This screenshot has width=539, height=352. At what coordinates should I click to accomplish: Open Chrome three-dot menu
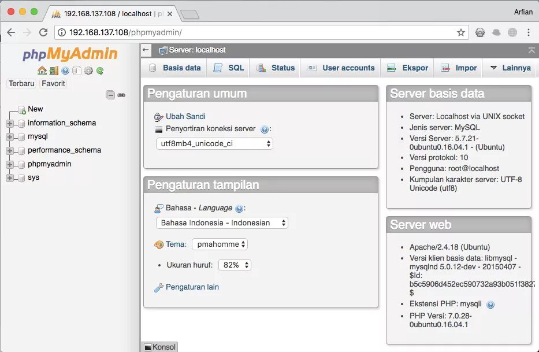pos(529,32)
